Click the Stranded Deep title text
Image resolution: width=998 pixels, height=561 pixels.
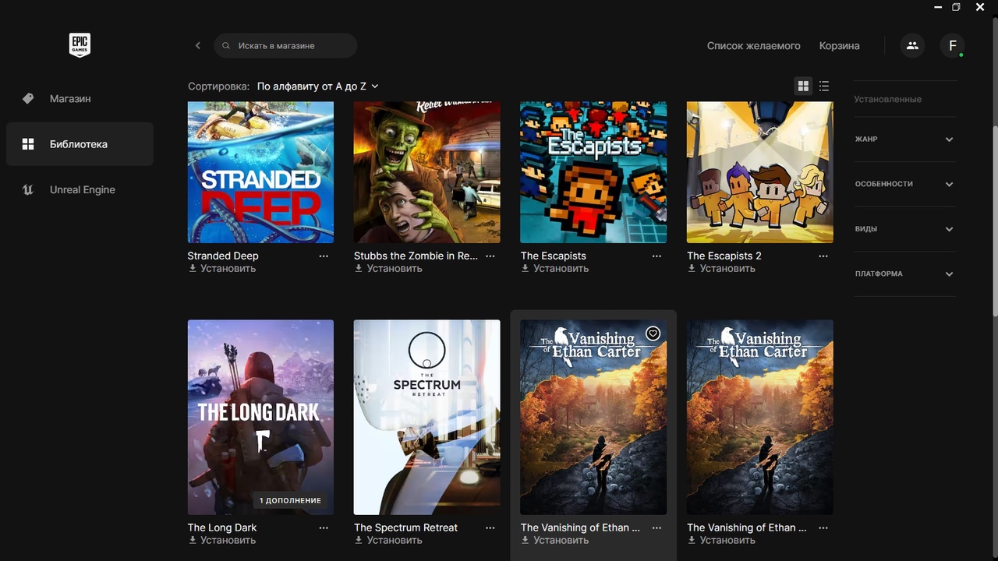pos(223,256)
